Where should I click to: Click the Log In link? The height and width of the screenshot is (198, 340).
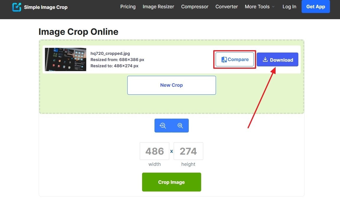289,7
